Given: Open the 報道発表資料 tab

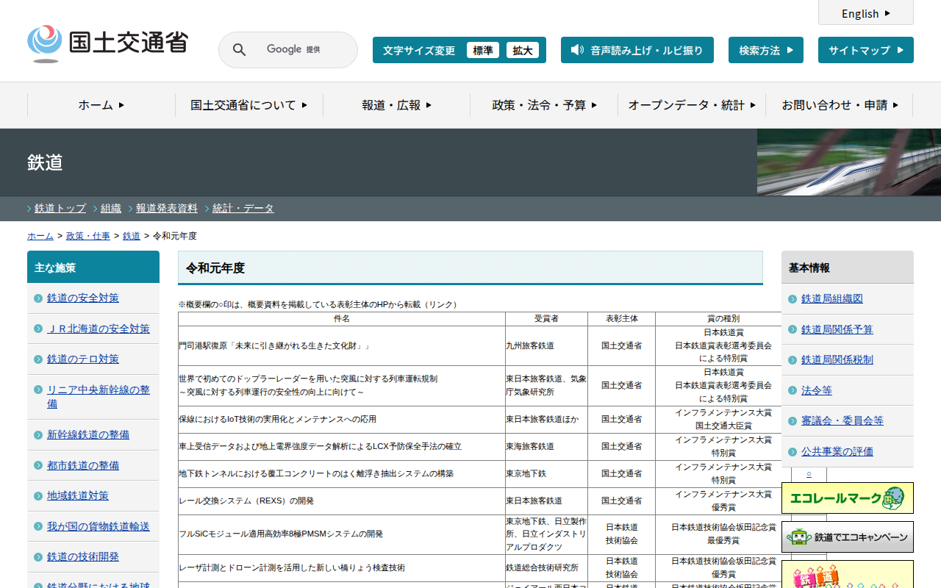Looking at the screenshot, I should (x=167, y=208).
